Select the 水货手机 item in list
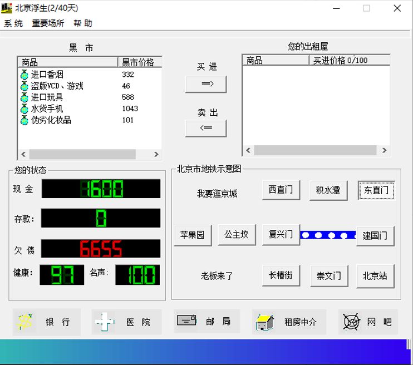 pos(47,108)
